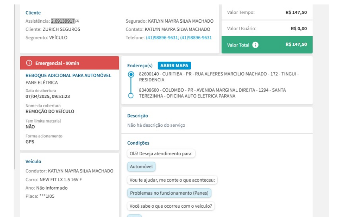Image resolution: width=364 pixels, height=217 pixels.
Task: Call first phone number (41)98896-9631;
Action: (162, 38)
